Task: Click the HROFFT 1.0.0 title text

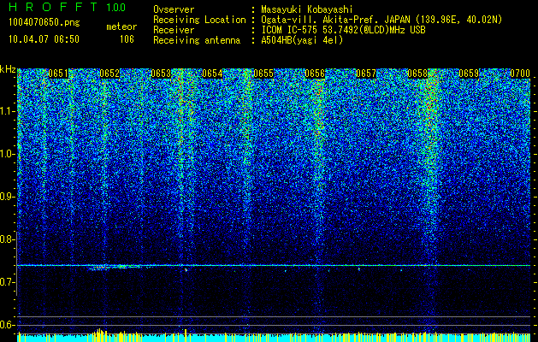Action: click(67, 7)
